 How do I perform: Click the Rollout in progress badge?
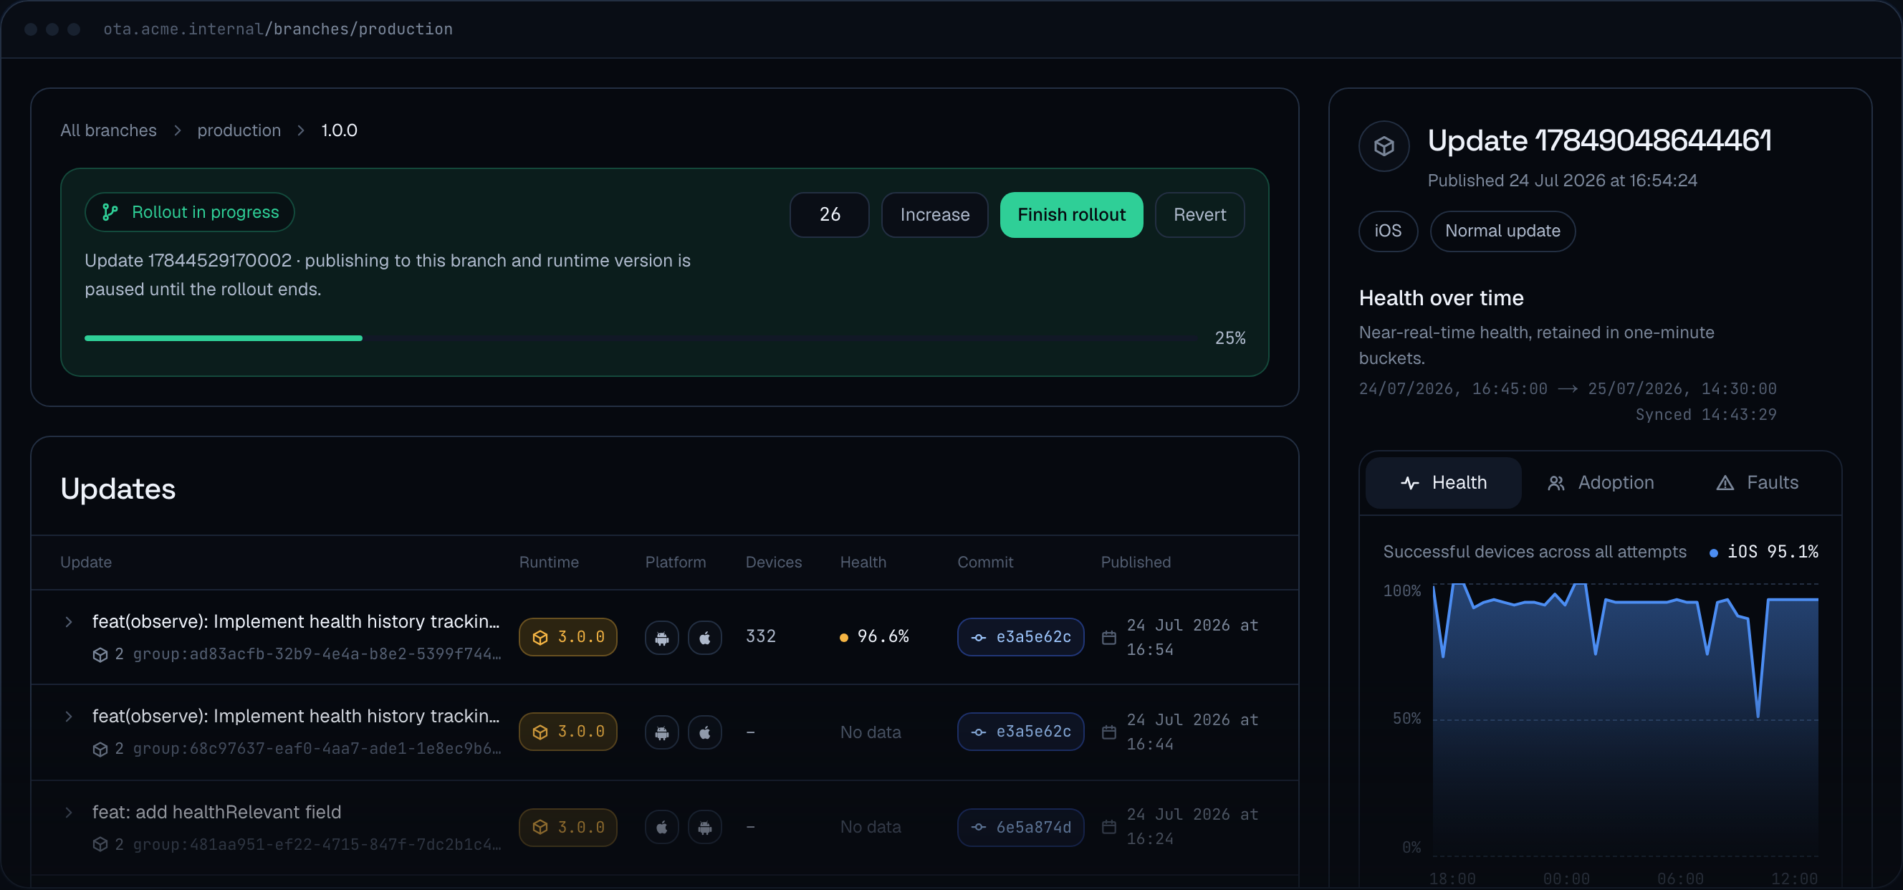(x=190, y=212)
